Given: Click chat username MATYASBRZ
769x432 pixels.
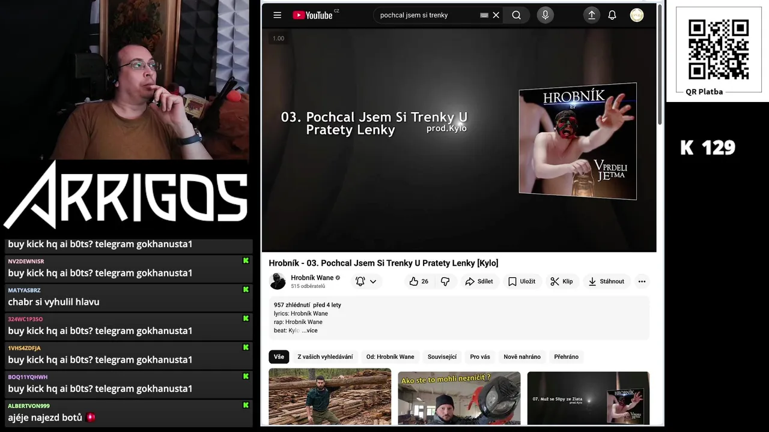Looking at the screenshot, I should (24, 290).
